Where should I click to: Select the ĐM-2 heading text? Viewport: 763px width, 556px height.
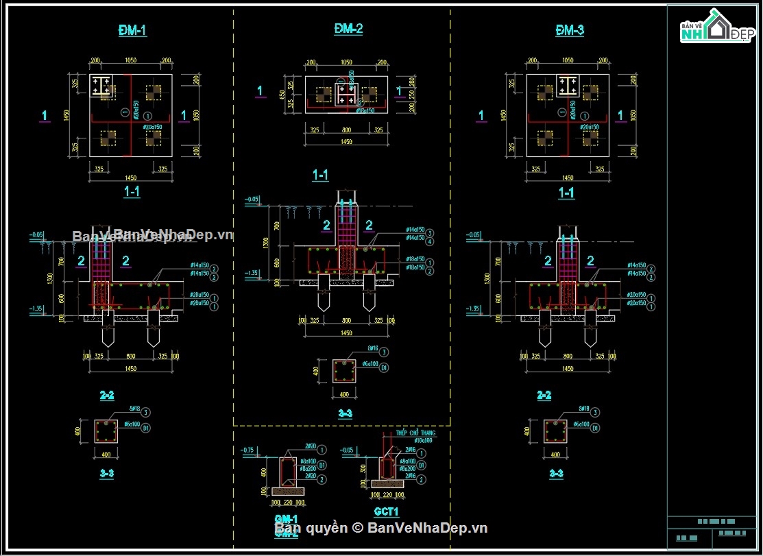[x=348, y=29]
